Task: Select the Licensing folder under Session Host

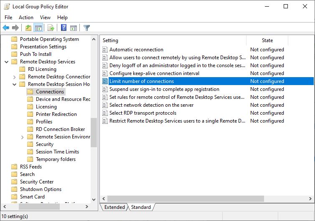Action: tap(46, 107)
